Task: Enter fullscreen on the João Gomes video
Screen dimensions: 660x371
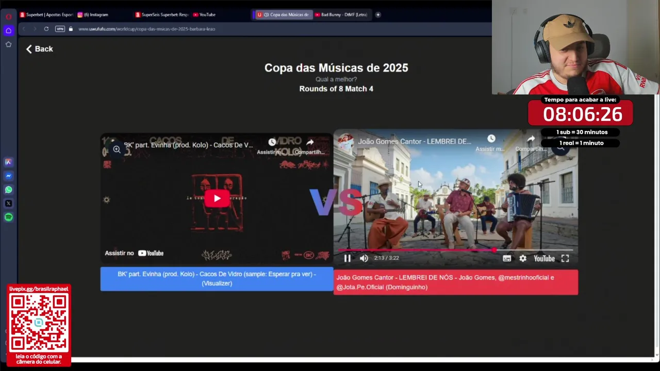Action: (x=565, y=259)
